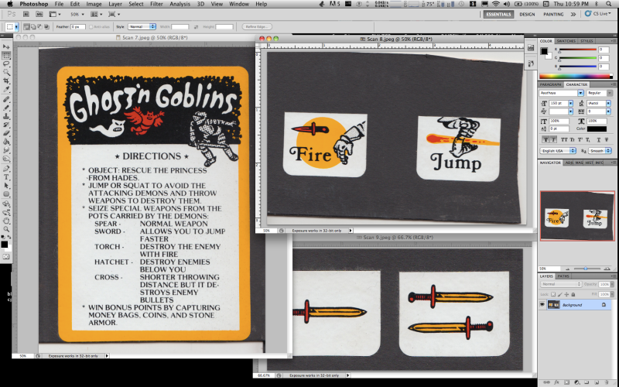Click the Feather input field
The image size is (619, 387).
(x=78, y=27)
